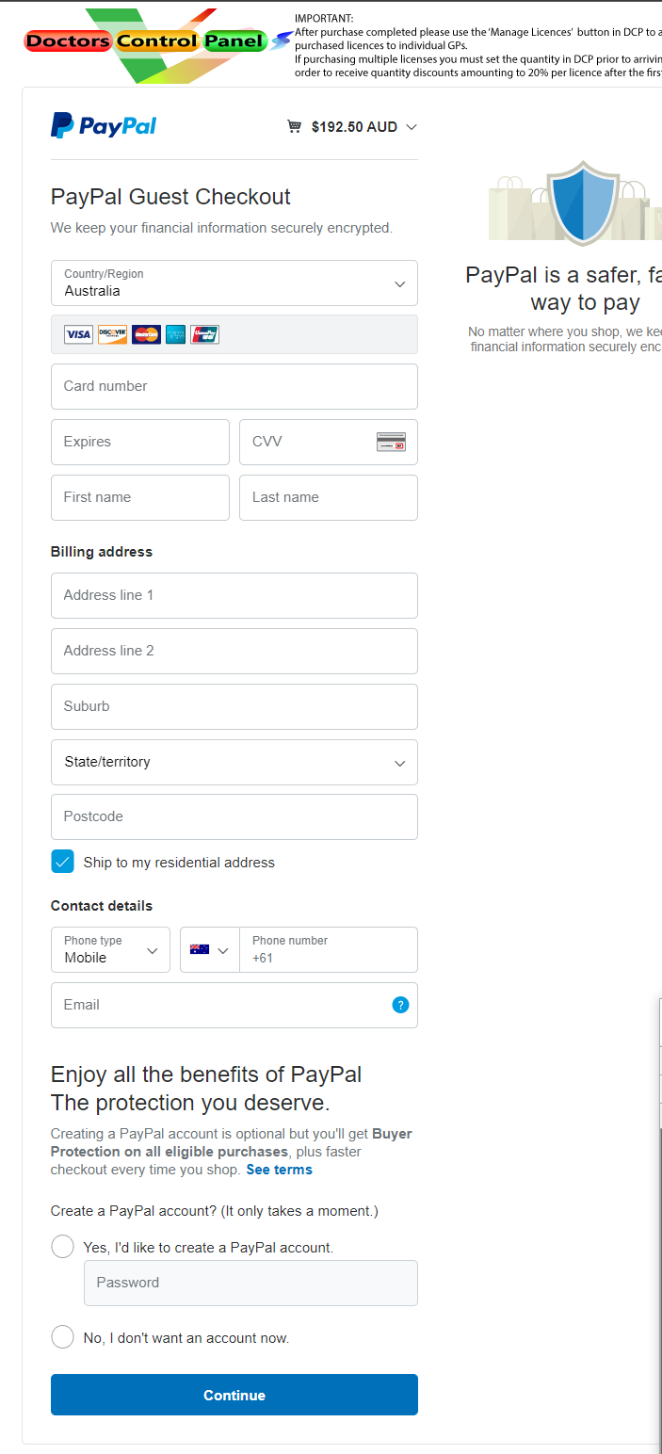662x1454 pixels.
Task: Click the Card number field
Action: point(234,386)
